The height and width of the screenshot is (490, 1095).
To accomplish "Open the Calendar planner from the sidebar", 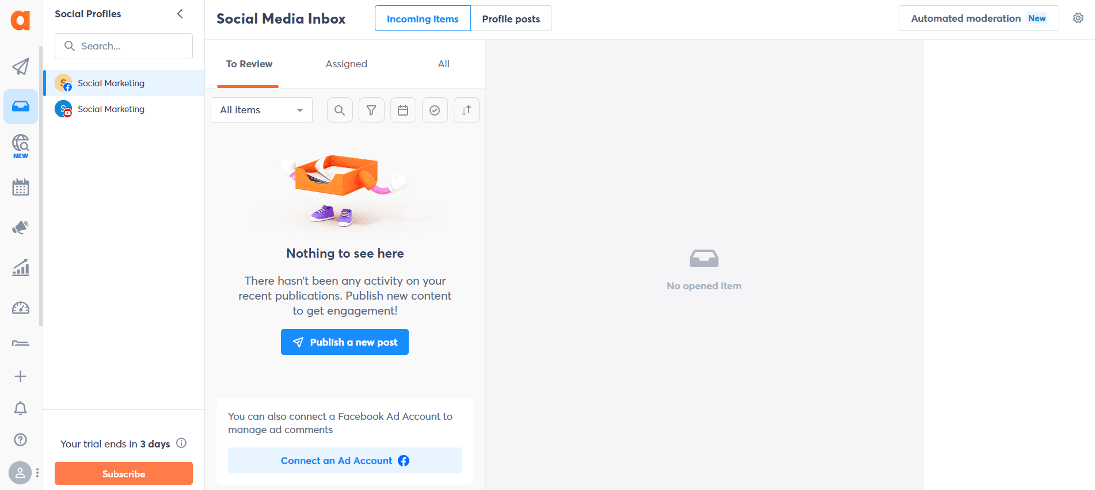I will tap(20, 186).
